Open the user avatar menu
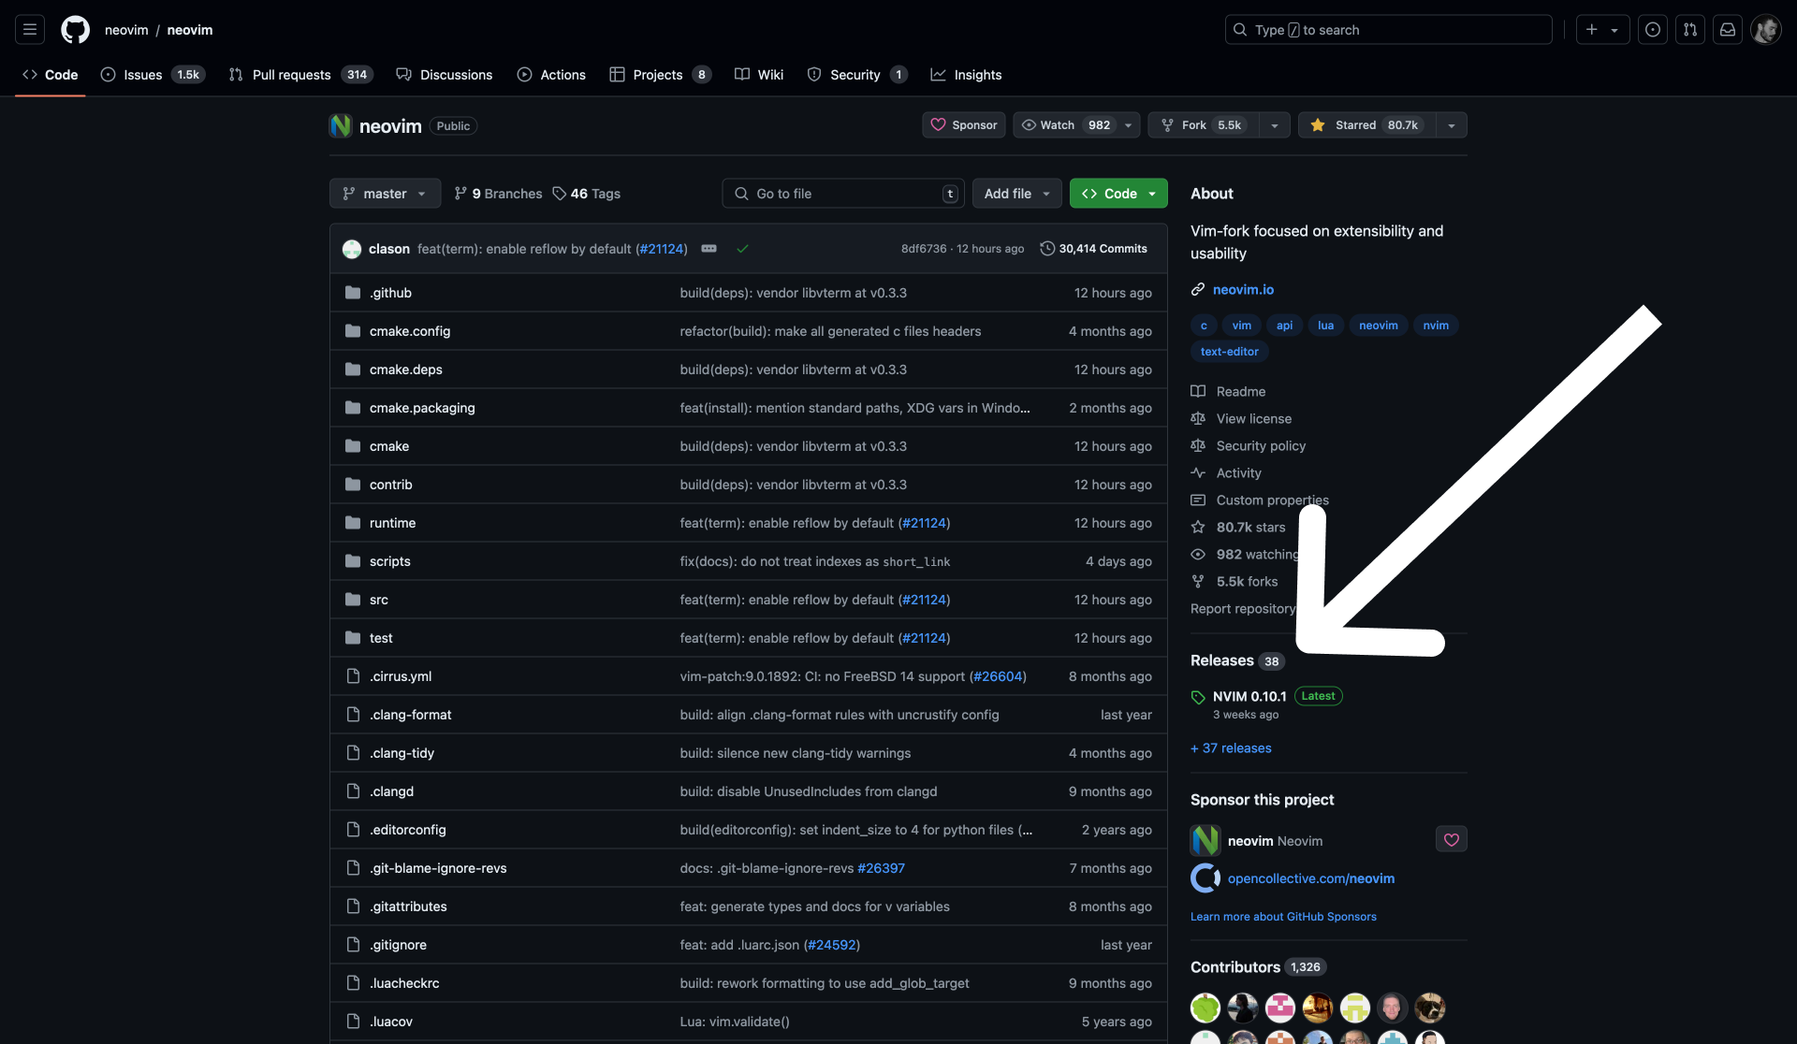Screen dimensions: 1797x1044 pos(1766,30)
